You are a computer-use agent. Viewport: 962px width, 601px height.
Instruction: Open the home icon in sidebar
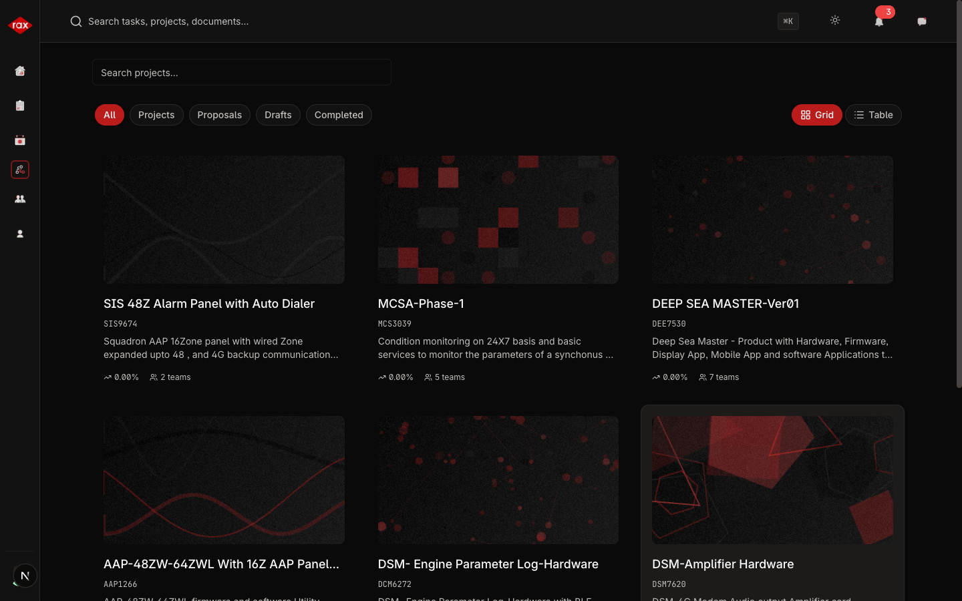coord(20,71)
